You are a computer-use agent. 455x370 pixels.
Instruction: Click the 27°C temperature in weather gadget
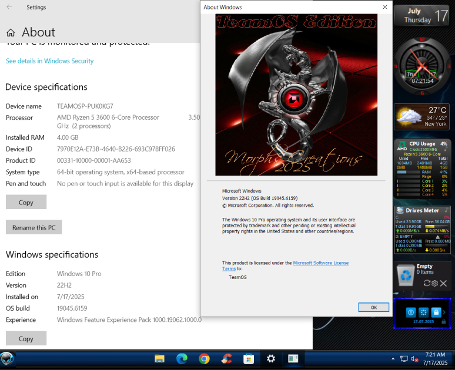click(x=437, y=110)
